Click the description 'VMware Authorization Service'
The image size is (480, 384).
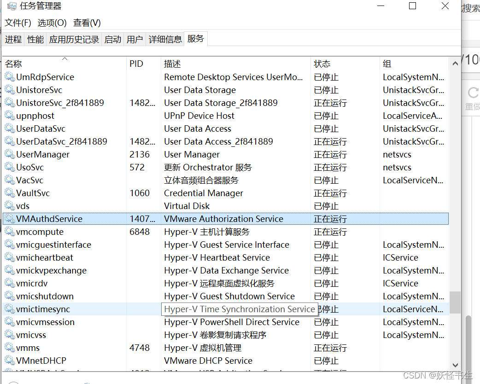223,219
